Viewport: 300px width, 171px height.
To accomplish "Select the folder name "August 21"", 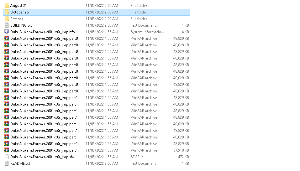I will (x=18, y=6).
